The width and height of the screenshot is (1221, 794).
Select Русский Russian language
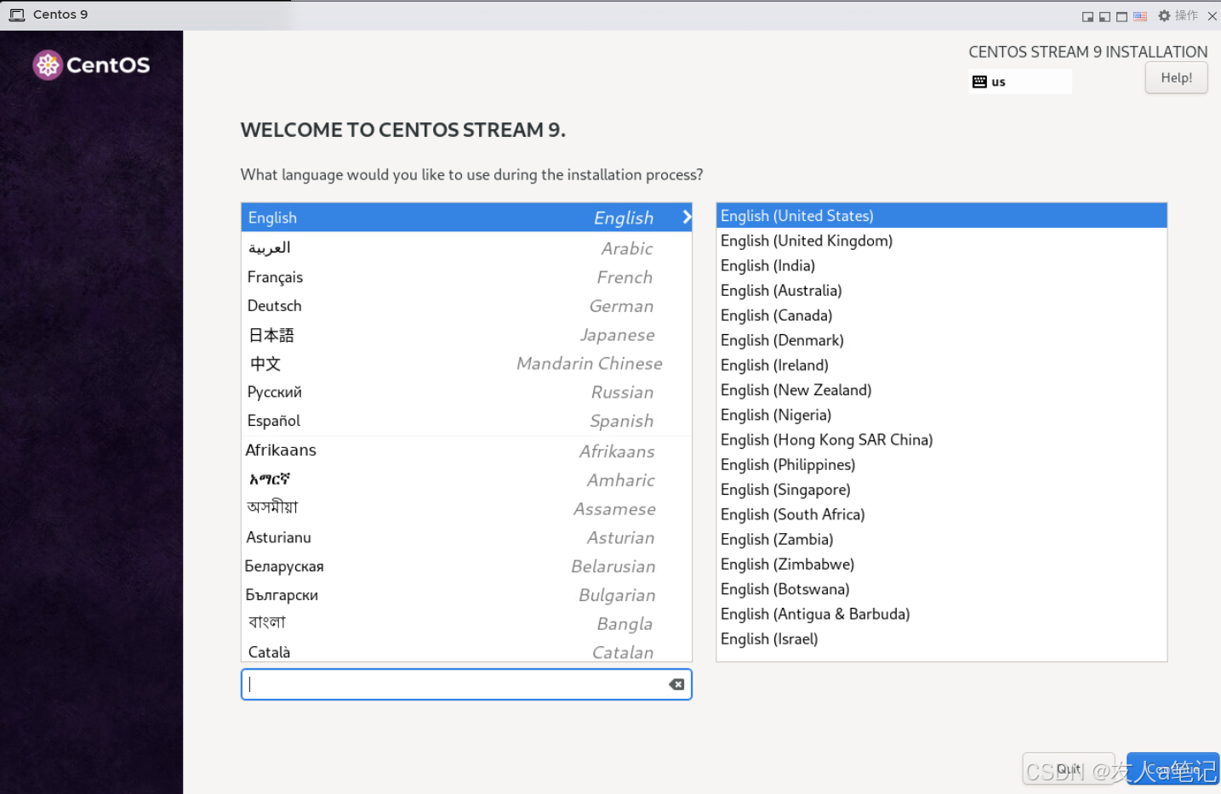tap(466, 392)
